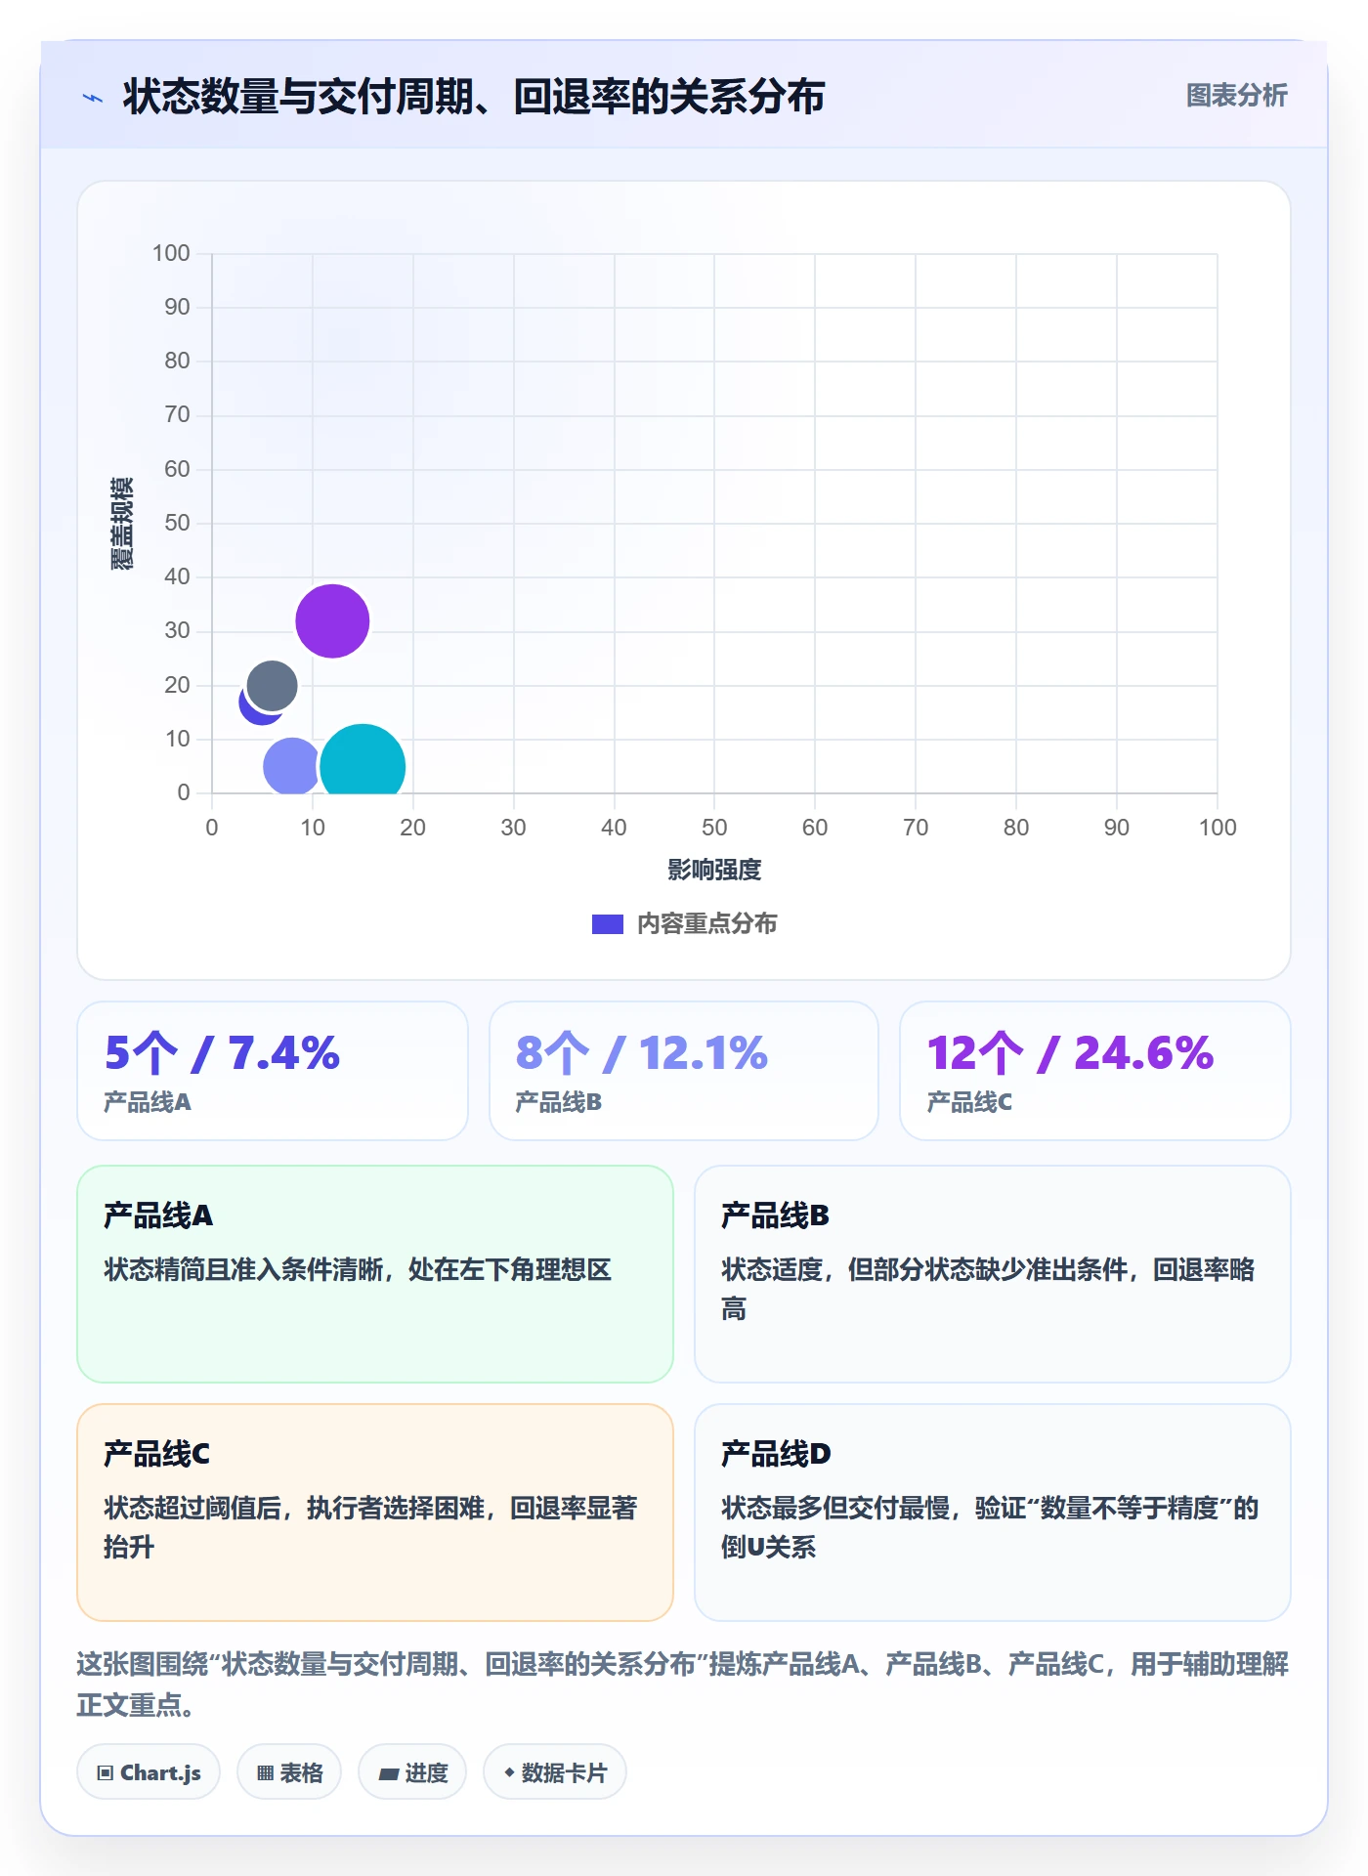
Task: Open the 产品线D description card
Action: [x=993, y=1513]
